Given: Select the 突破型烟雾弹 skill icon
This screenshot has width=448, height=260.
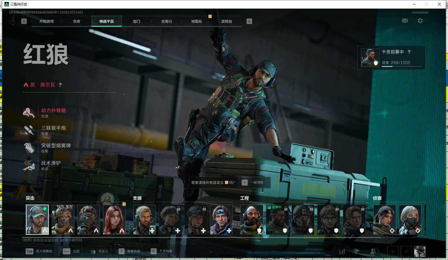Looking at the screenshot, I should click(29, 148).
